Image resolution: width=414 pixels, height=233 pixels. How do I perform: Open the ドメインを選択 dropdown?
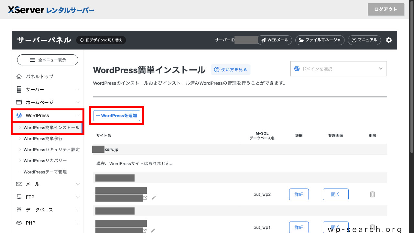pos(338,69)
